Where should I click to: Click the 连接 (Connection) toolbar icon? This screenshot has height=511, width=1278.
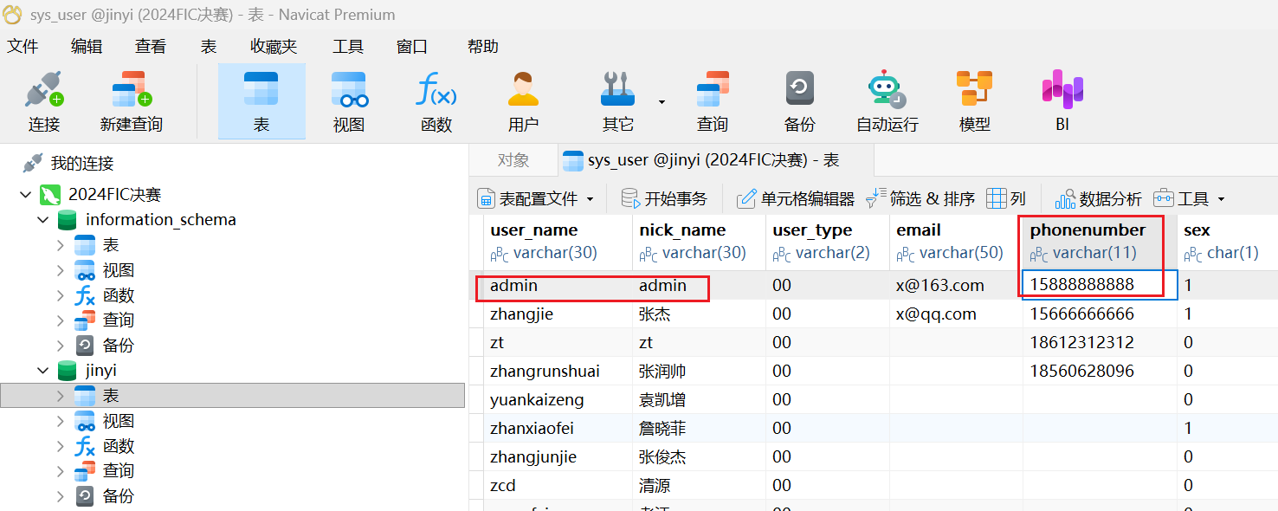(x=44, y=101)
